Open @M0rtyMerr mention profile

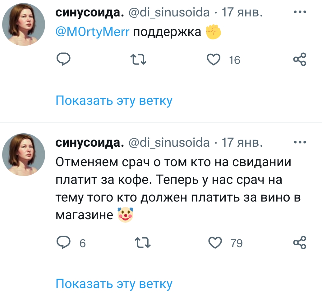[92, 32]
